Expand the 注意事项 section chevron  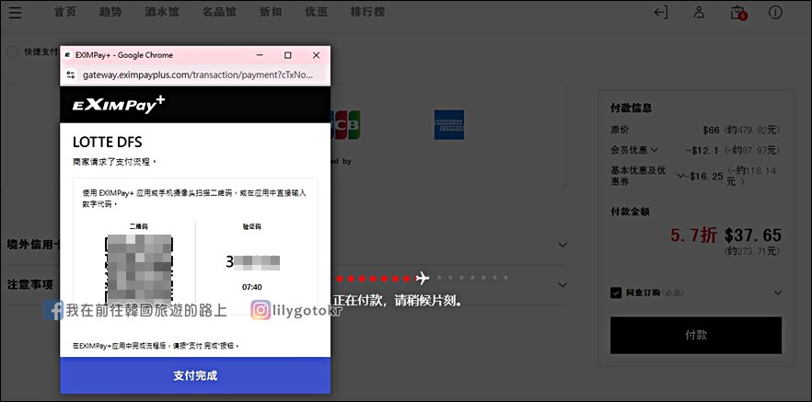coord(563,284)
